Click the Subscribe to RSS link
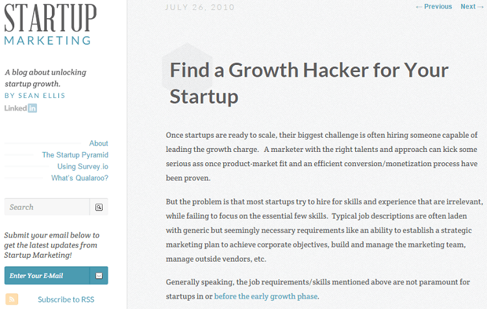The height and width of the screenshot is (309, 487). point(66,299)
